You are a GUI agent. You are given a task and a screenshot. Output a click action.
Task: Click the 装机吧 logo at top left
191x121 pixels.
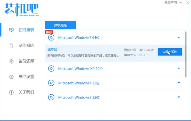coord(22,10)
